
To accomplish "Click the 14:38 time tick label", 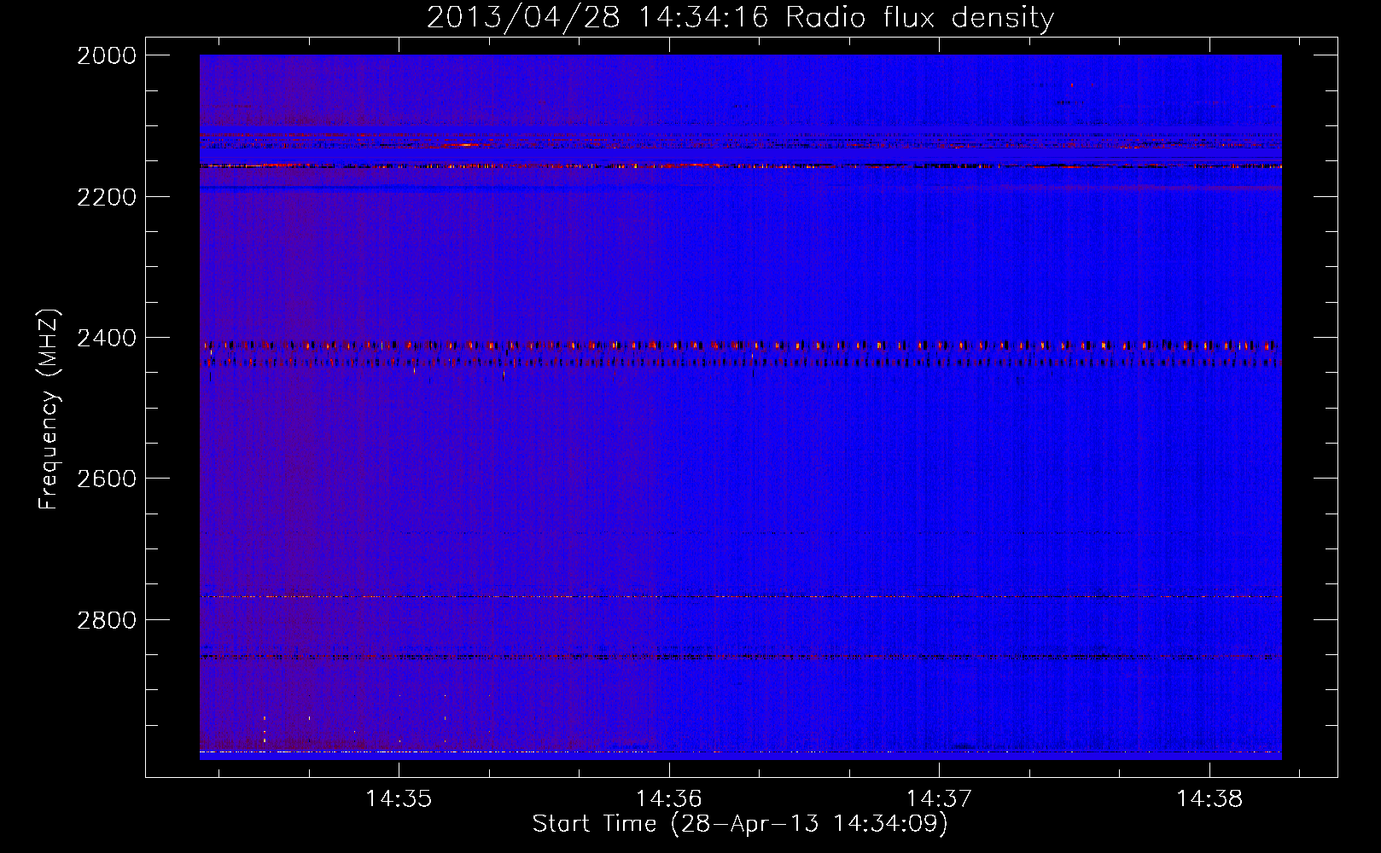I will 1209,799.
